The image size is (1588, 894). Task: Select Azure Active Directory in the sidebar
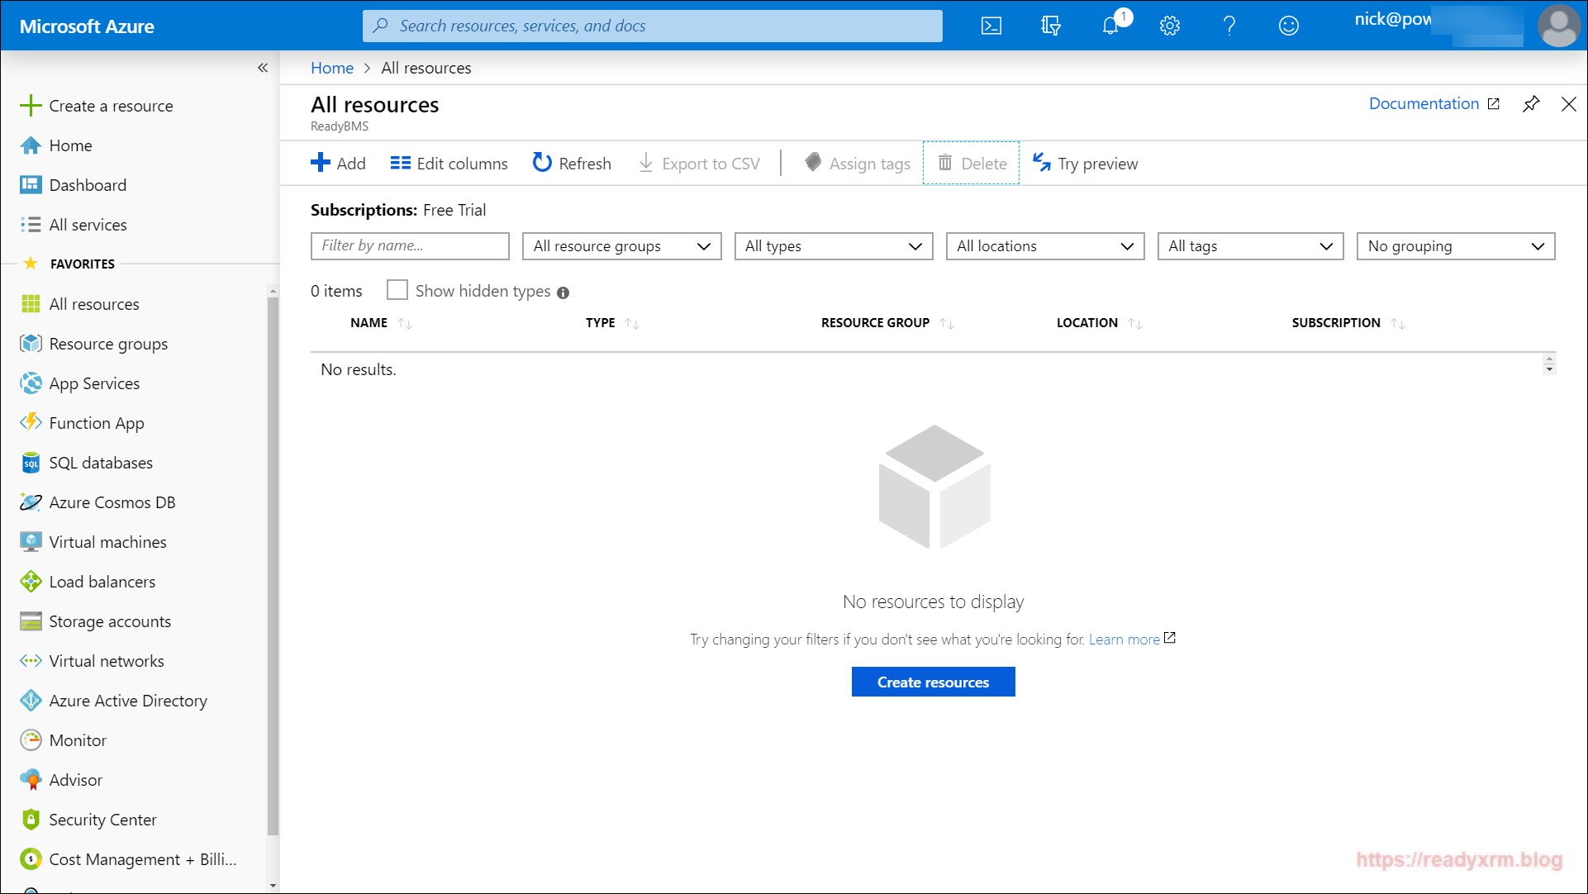128,701
